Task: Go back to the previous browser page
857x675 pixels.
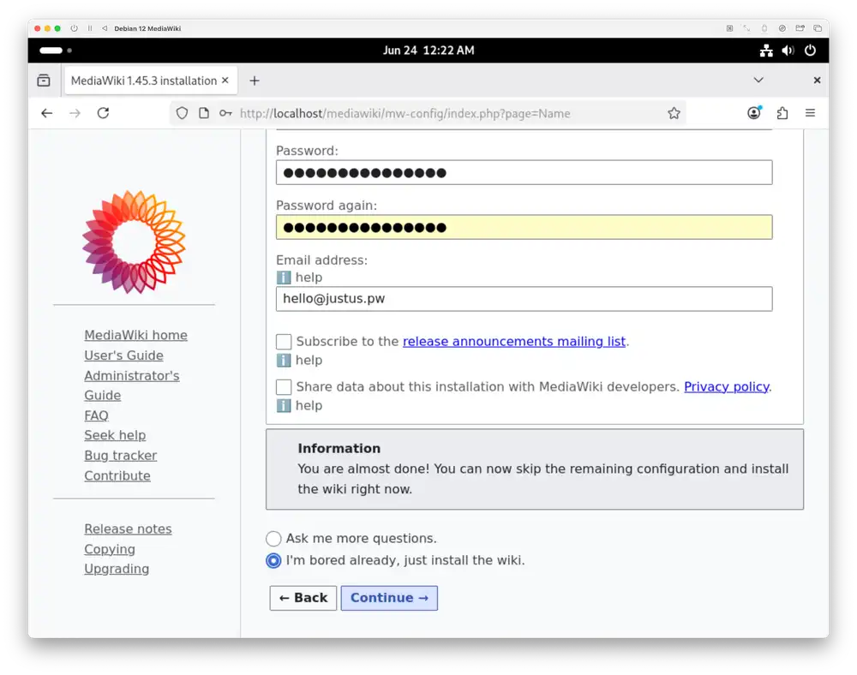Action: tap(47, 113)
